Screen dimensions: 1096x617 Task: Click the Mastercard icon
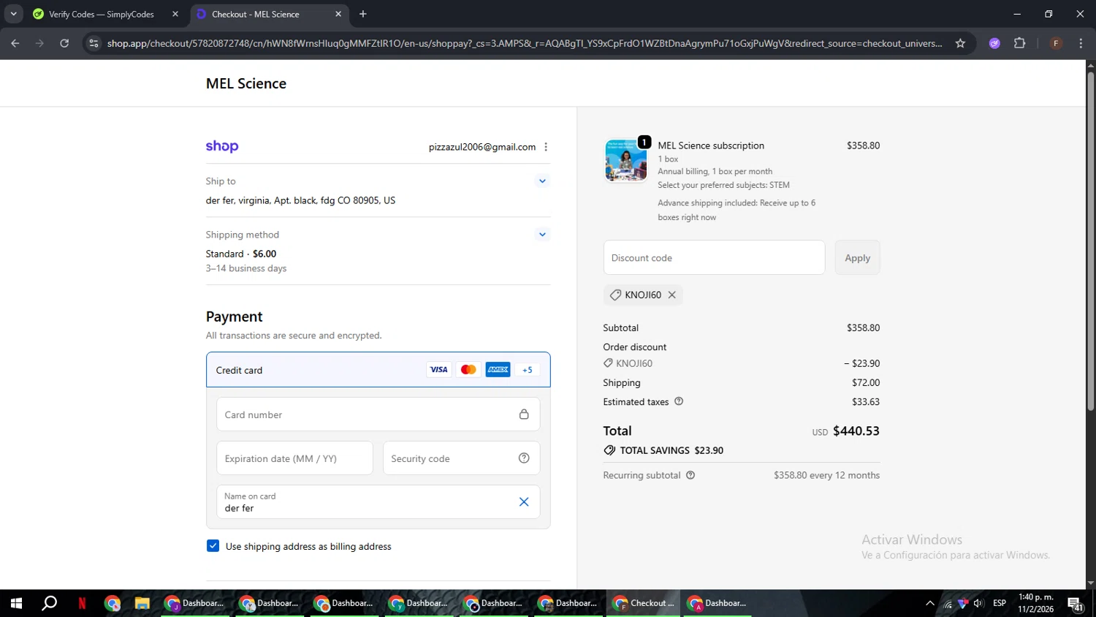click(x=468, y=370)
